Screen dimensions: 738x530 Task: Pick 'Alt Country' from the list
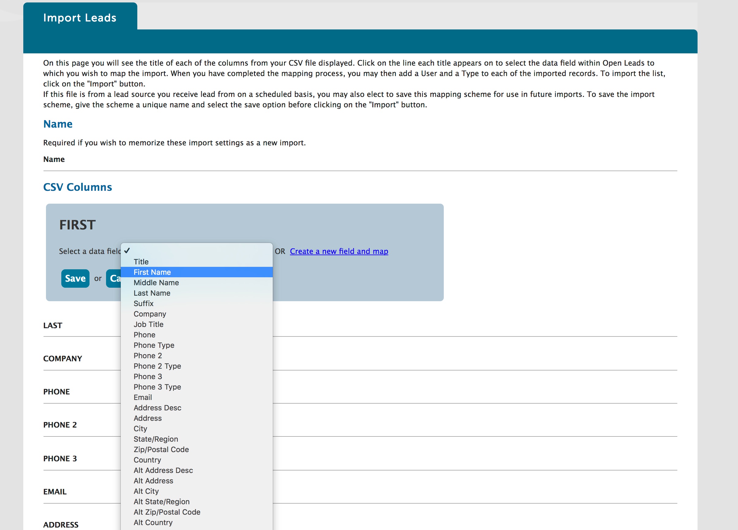[x=153, y=522]
